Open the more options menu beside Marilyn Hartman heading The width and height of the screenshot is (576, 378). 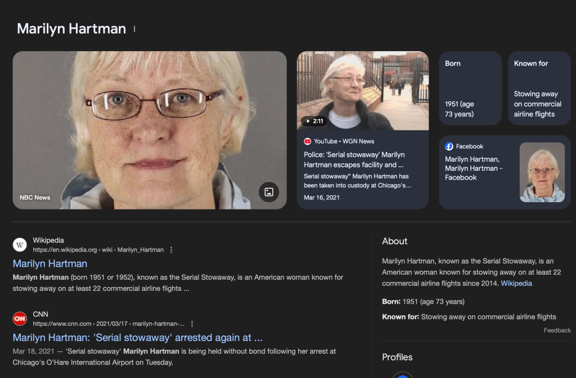[134, 29]
